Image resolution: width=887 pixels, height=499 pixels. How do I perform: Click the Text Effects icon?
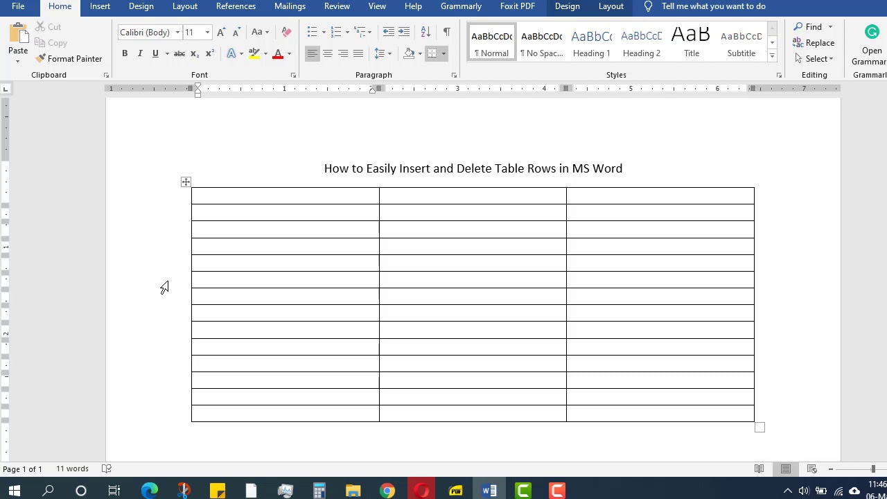[231, 53]
